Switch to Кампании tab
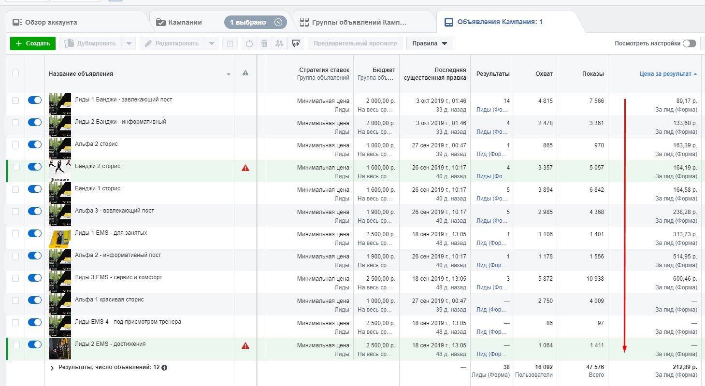Image resolution: width=705 pixels, height=386 pixels. coord(185,22)
